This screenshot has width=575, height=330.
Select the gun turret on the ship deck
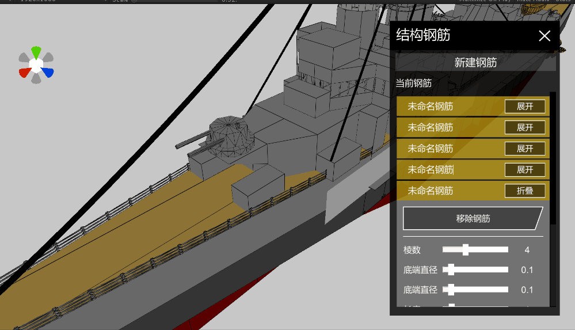(227, 138)
